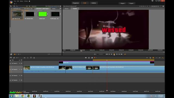The width and height of the screenshot is (174, 98).
Task: Click the redo arrow icon
Action: pyautogui.click(x=16, y=4)
